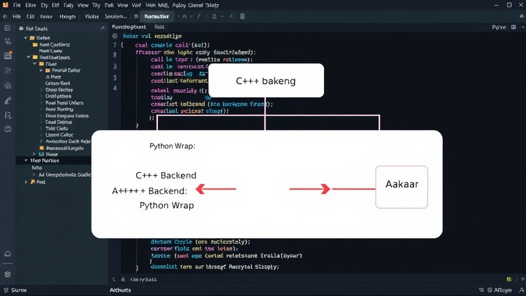Expand the Авe node arrow

pos(26,182)
